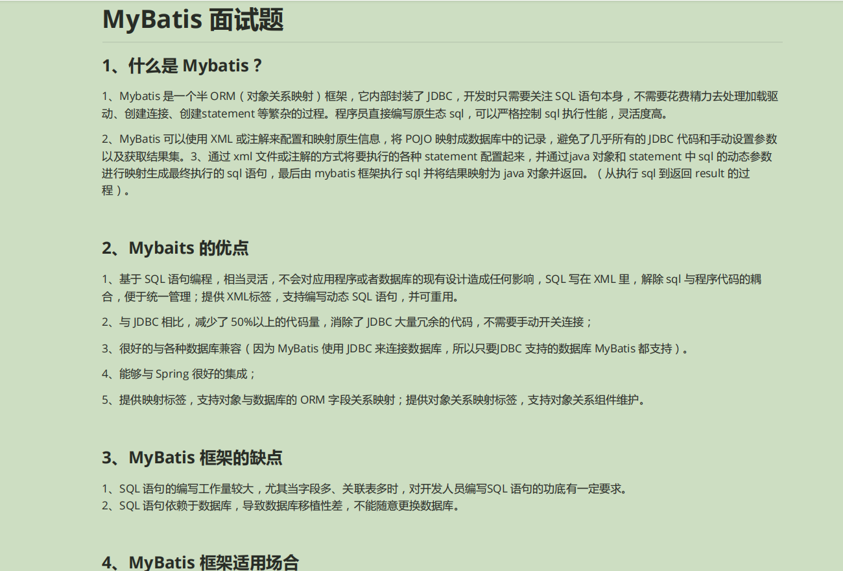Click heading "3、MyBatis 框架的缺点"

192,457
